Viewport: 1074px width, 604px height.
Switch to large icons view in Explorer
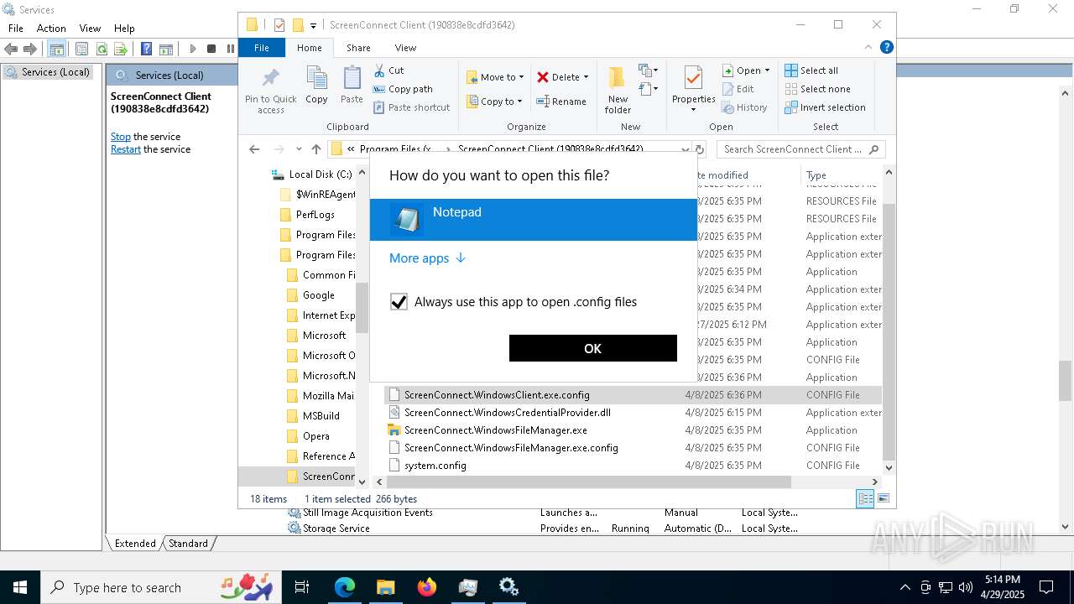coord(883,498)
